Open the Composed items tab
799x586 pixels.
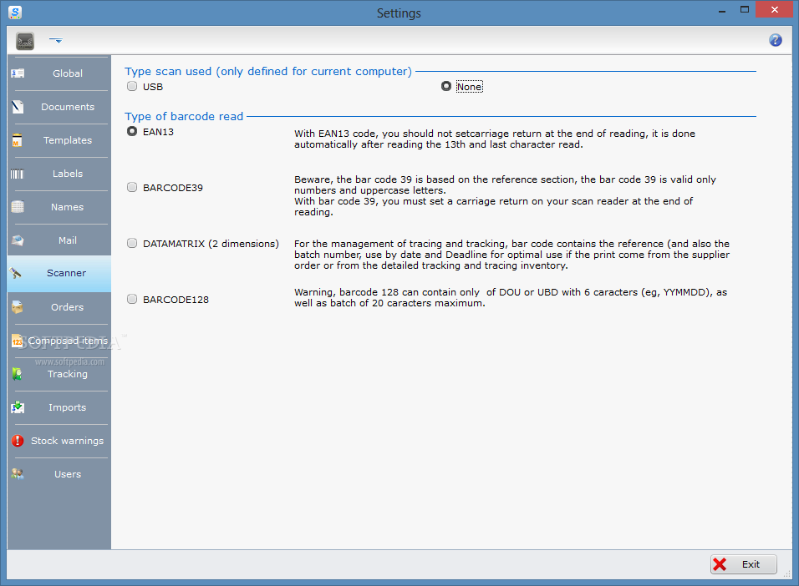tap(59, 341)
